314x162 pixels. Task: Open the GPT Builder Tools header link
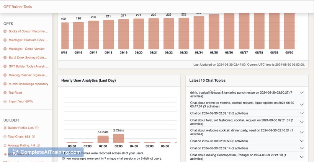click(x=17, y=7)
